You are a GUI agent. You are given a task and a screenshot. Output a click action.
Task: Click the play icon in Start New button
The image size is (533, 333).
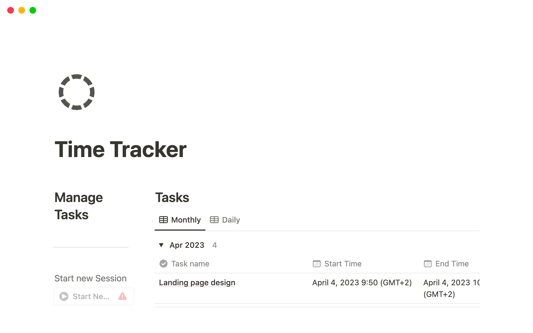pyautogui.click(x=64, y=296)
